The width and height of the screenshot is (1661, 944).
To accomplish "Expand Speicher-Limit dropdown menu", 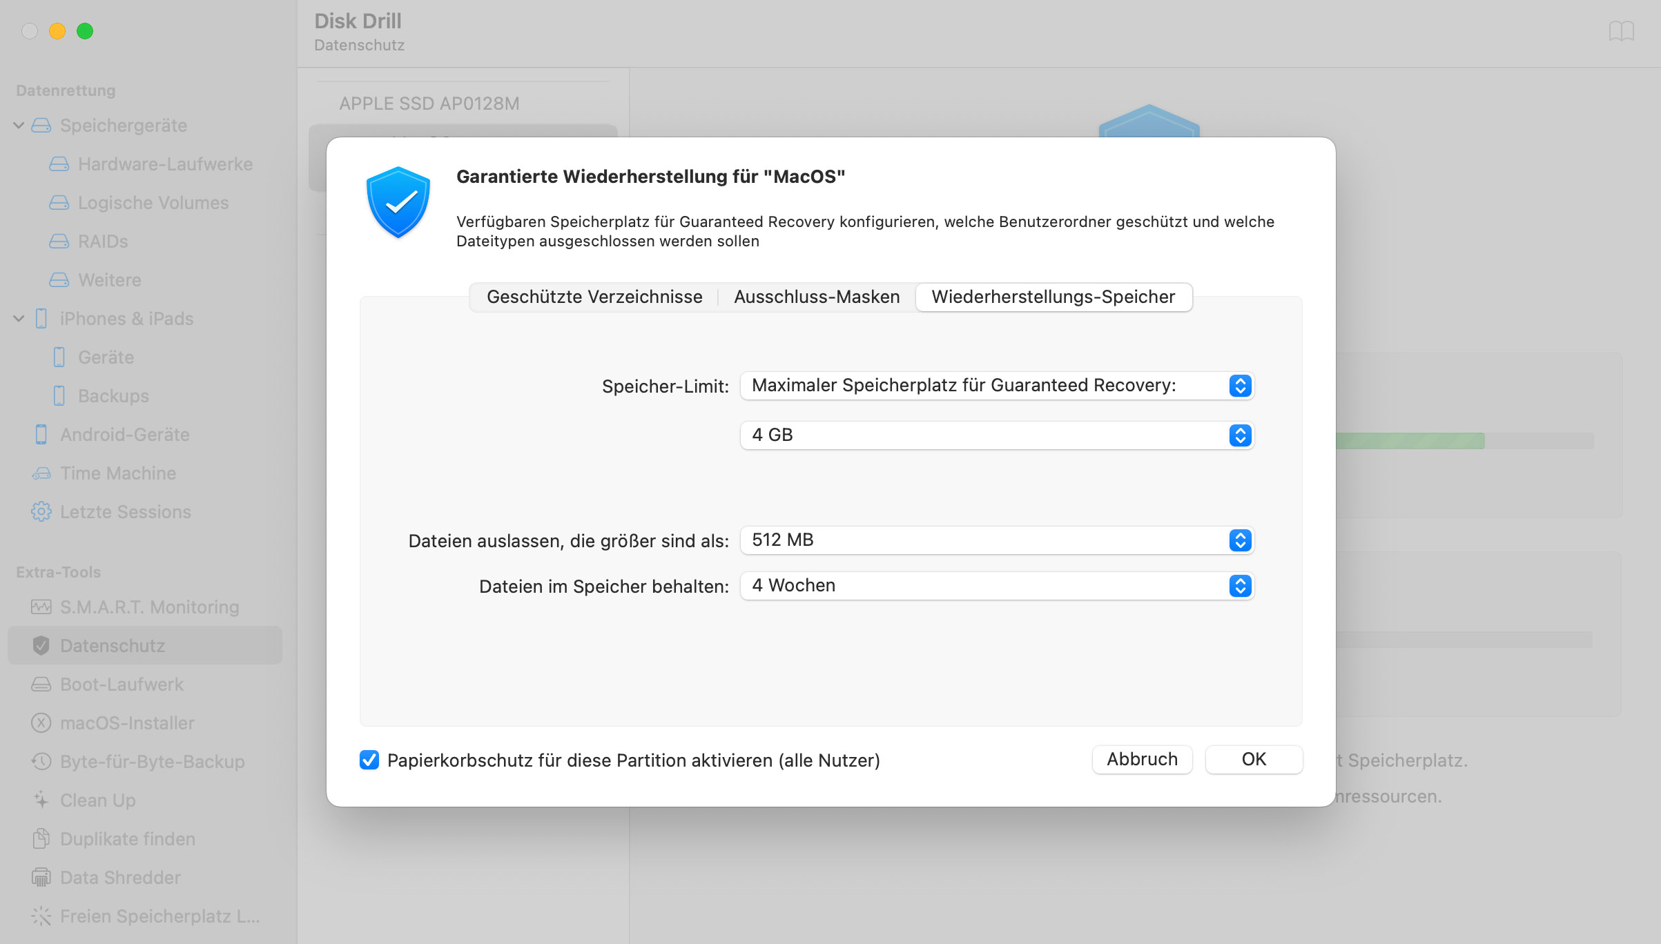I will [1240, 384].
